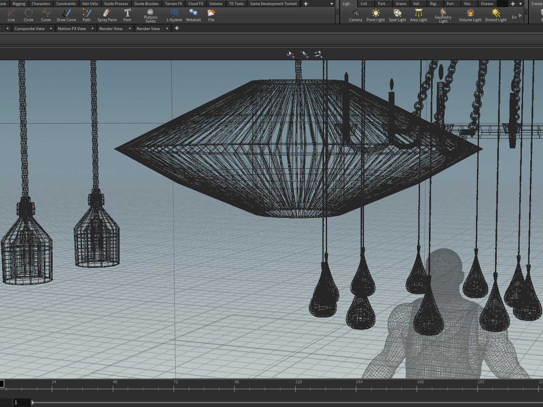The height and width of the screenshot is (407, 543).
Task: Open the Cloud FX shelf tab
Action: (196, 4)
